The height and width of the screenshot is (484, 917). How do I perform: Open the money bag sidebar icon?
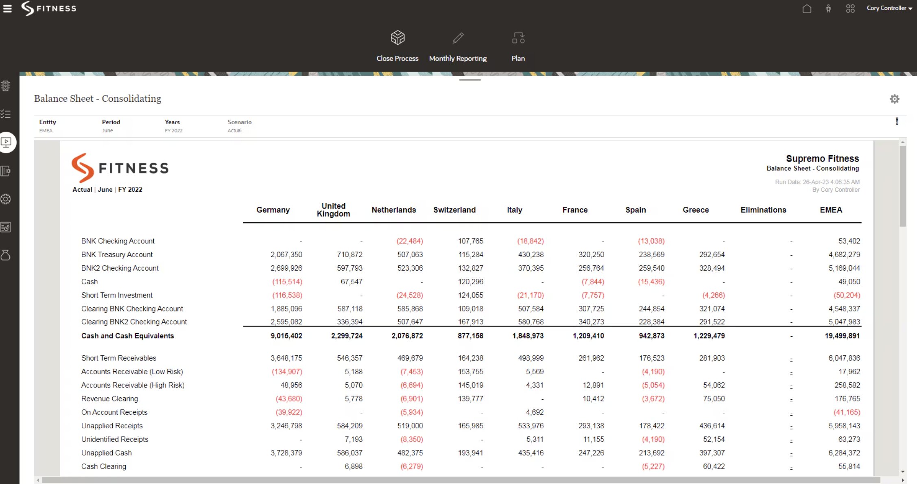point(6,255)
